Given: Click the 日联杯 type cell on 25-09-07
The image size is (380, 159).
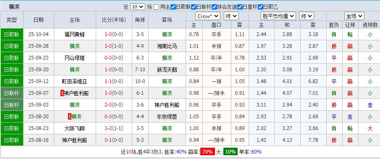Looking at the screenshot, I should (x=12, y=93).
